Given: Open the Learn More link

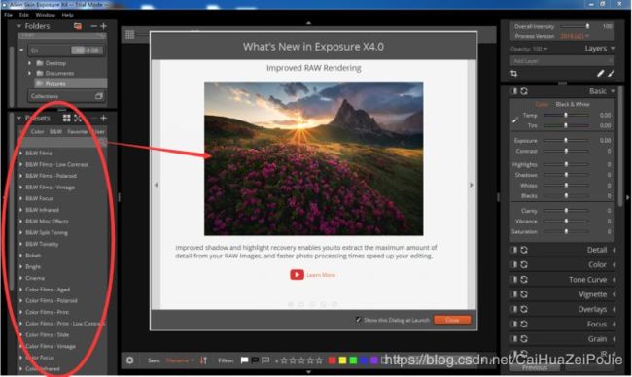Looking at the screenshot, I should [321, 275].
